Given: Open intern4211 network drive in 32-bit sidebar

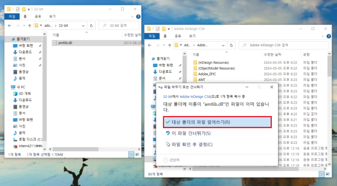Looking at the screenshot, I should 27,146.
